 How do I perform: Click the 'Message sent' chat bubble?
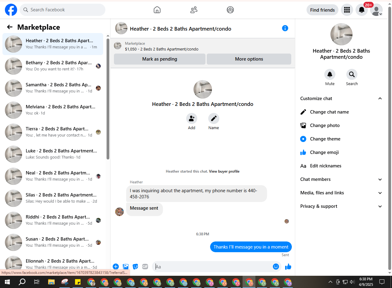[x=144, y=209]
